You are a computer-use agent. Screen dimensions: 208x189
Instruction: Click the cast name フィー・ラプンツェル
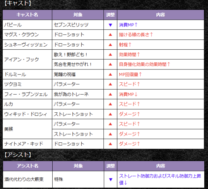point(26,94)
